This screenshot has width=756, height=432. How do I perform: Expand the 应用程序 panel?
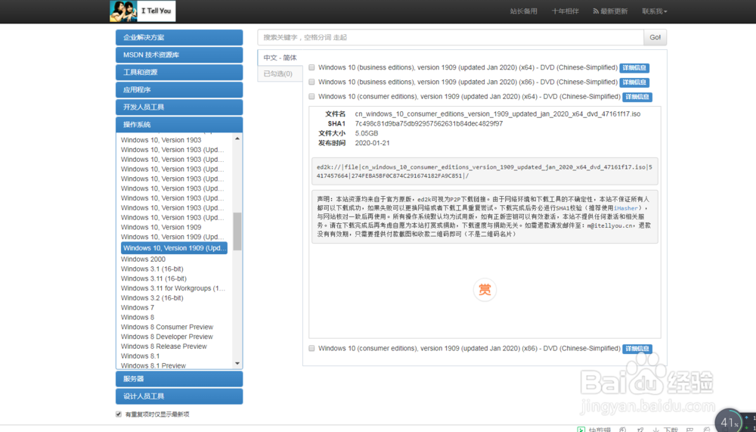[x=179, y=90]
